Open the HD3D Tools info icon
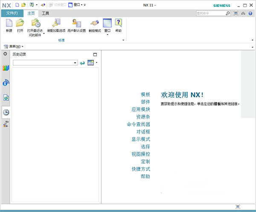Screen dimensions: 256x212 (x=6, y=82)
